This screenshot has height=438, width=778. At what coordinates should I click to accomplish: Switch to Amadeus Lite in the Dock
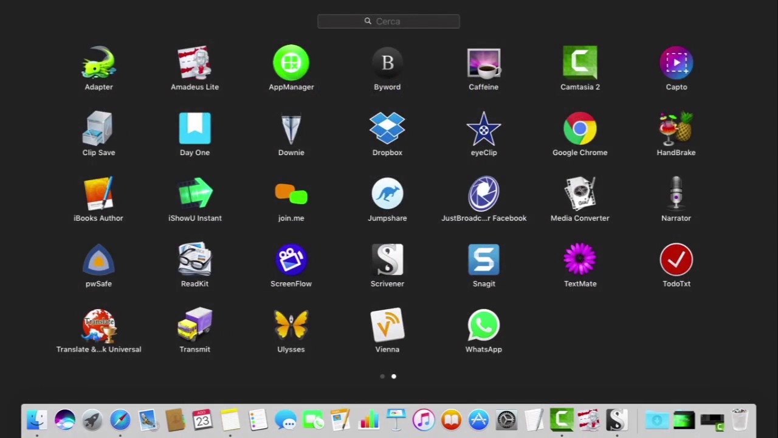589,420
